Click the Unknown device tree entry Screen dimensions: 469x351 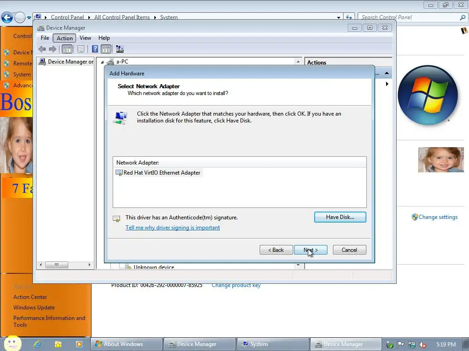pos(154,267)
